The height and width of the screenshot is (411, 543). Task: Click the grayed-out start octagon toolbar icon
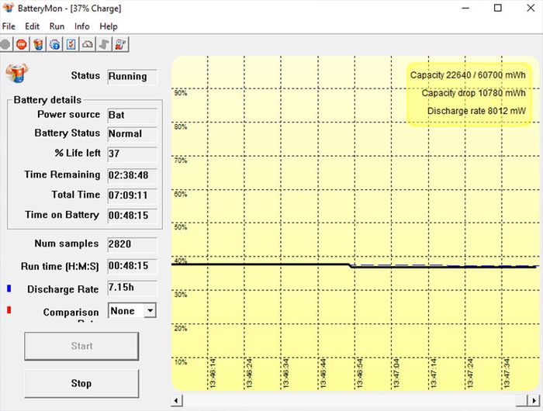pyautogui.click(x=5, y=44)
